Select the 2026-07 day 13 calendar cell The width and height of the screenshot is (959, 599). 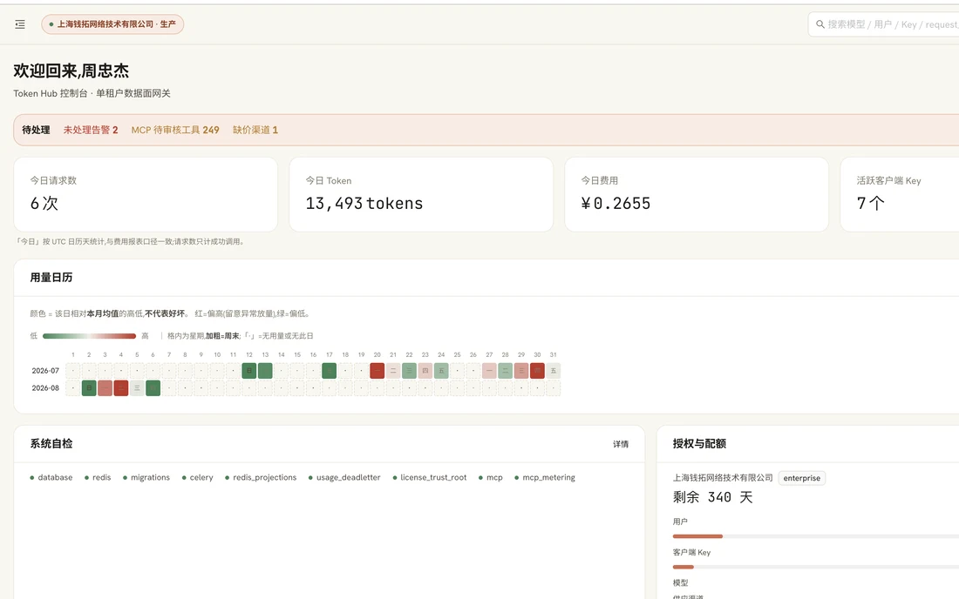tap(265, 371)
